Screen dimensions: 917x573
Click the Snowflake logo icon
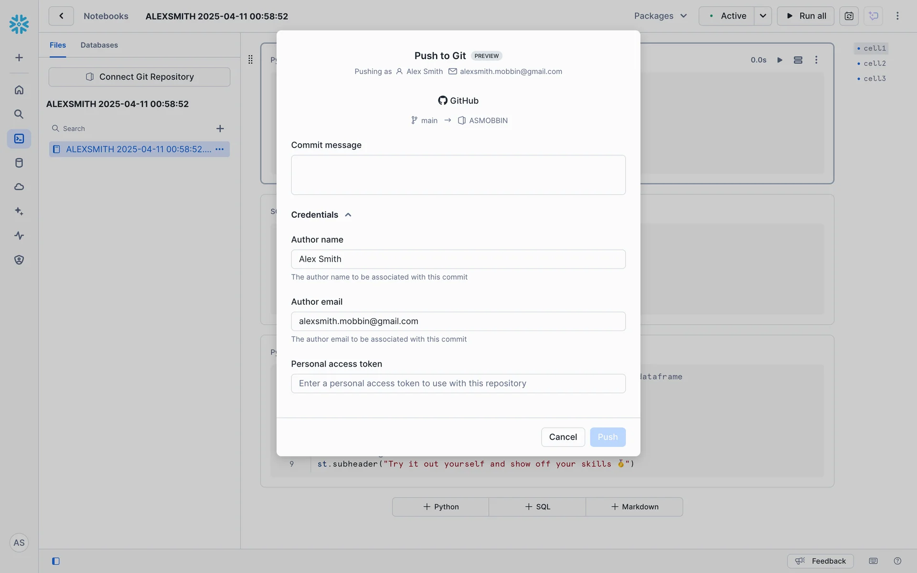tap(19, 24)
